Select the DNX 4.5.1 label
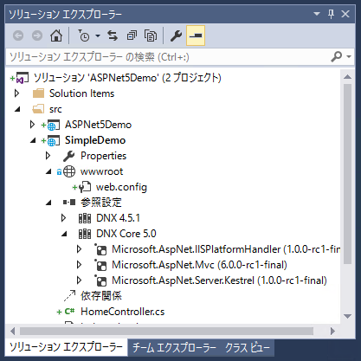The height and width of the screenshot is (361, 361). pos(118,218)
